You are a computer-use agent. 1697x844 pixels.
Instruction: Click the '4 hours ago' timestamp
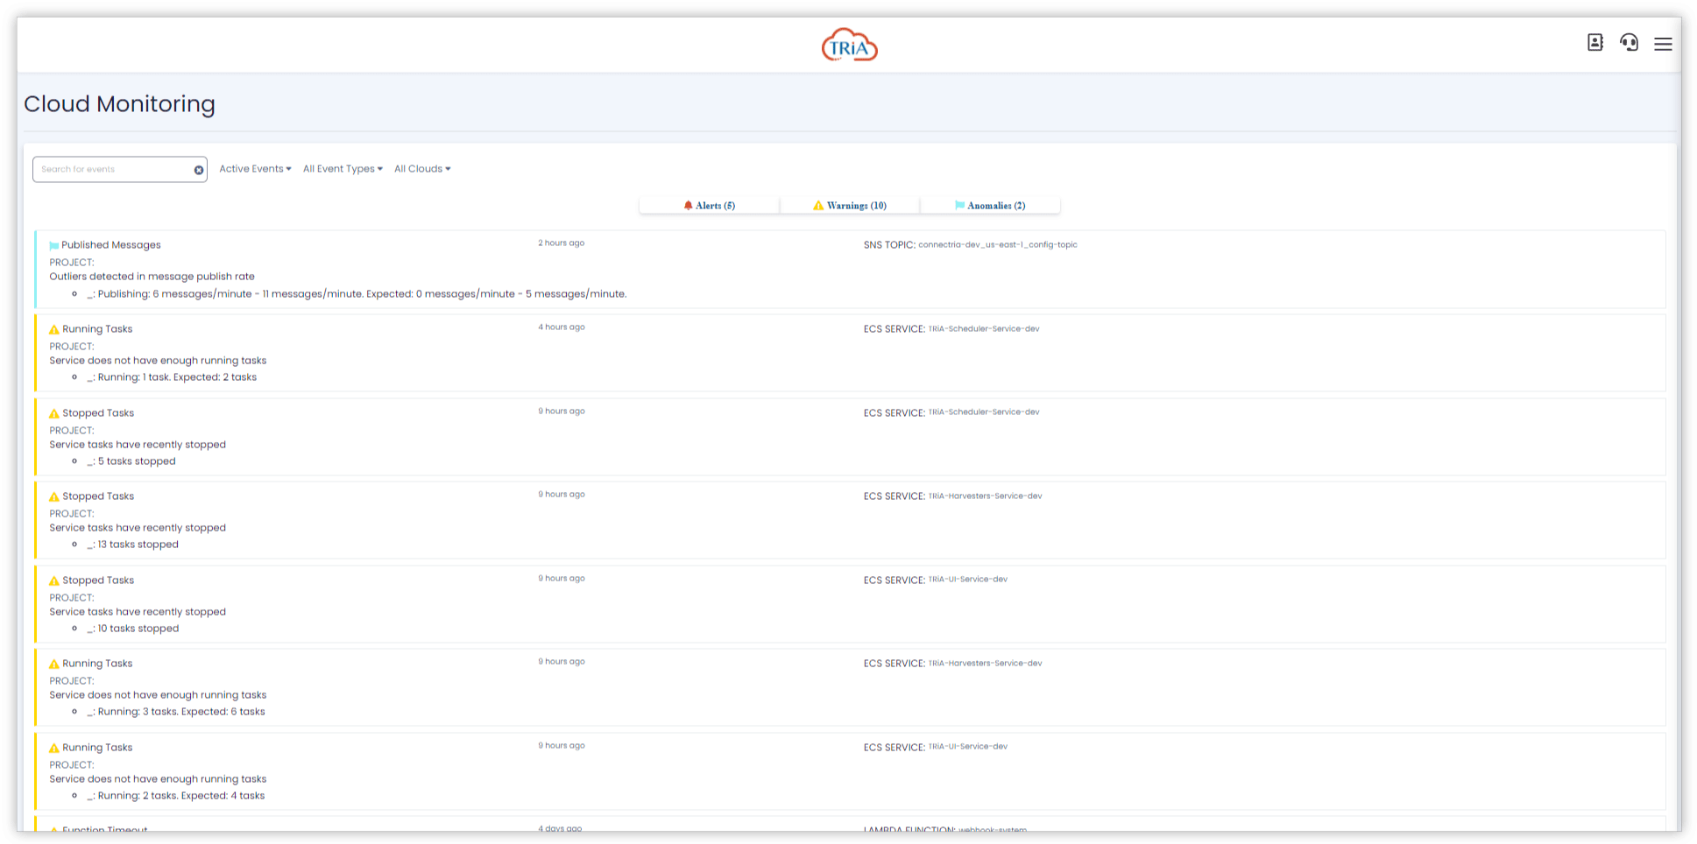(562, 327)
